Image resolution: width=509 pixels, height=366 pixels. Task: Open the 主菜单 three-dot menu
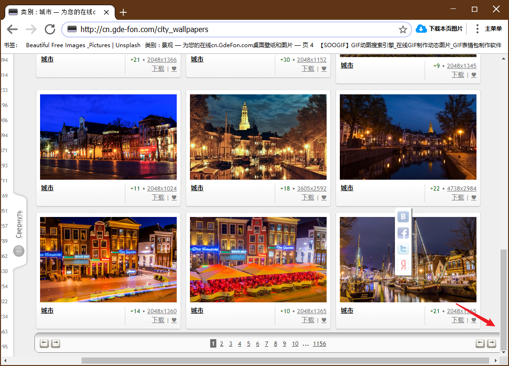click(x=477, y=29)
